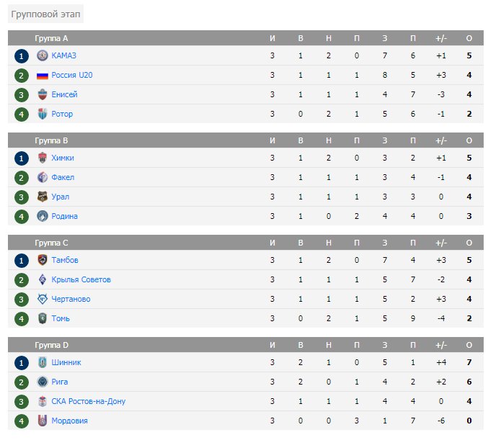Open the СКА Ростов-на-Дону link
This screenshot has height=440, width=488.
click(x=89, y=401)
